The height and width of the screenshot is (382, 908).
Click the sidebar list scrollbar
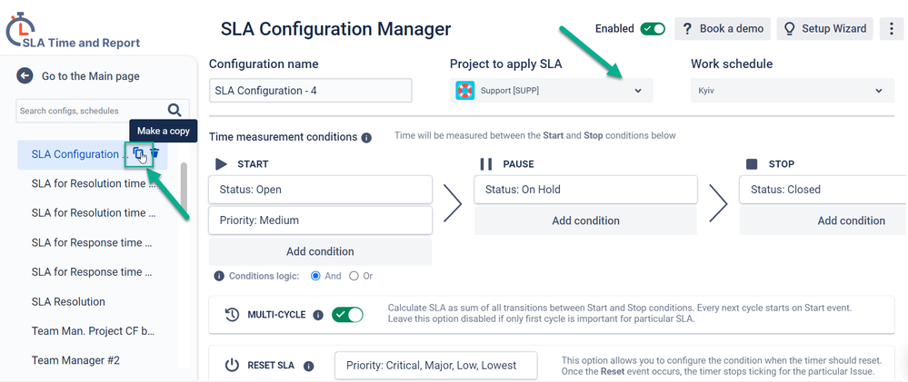coord(185,187)
